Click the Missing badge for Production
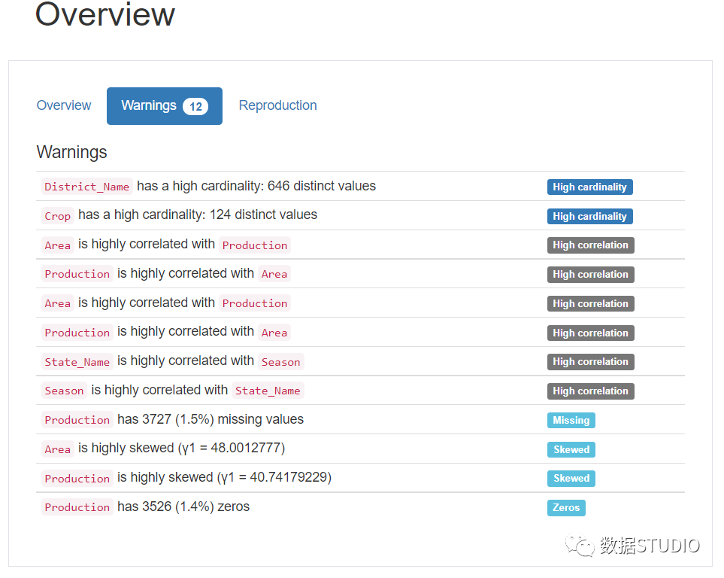 [571, 420]
